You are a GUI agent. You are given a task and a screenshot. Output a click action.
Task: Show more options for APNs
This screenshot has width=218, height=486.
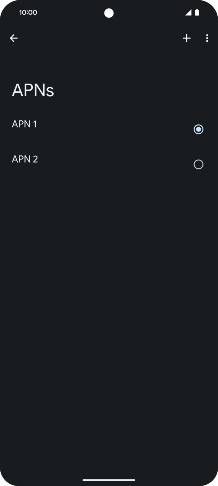click(x=207, y=38)
